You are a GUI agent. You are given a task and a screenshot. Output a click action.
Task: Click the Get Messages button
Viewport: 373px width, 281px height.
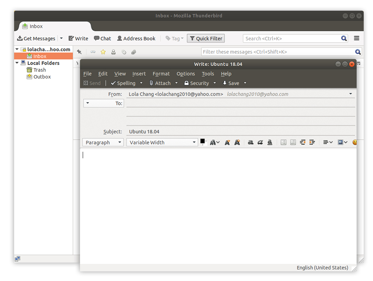[x=36, y=39]
